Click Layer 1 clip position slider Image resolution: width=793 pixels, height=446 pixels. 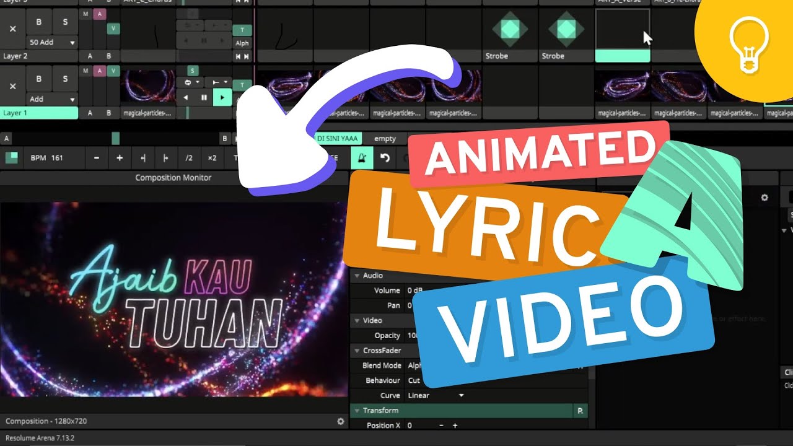click(204, 113)
